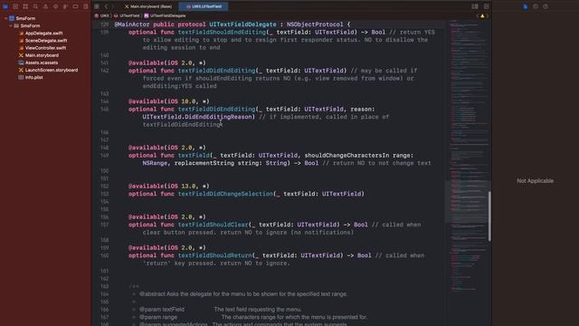The image size is (579, 326).
Task: Open the related items grid menu
Action: pyautogui.click(x=97, y=6)
